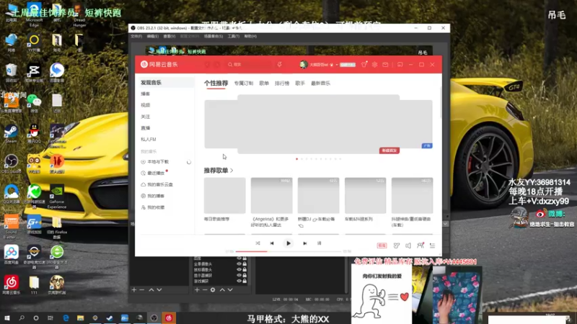
Task: Skip to the previous track
Action: [x=272, y=243]
